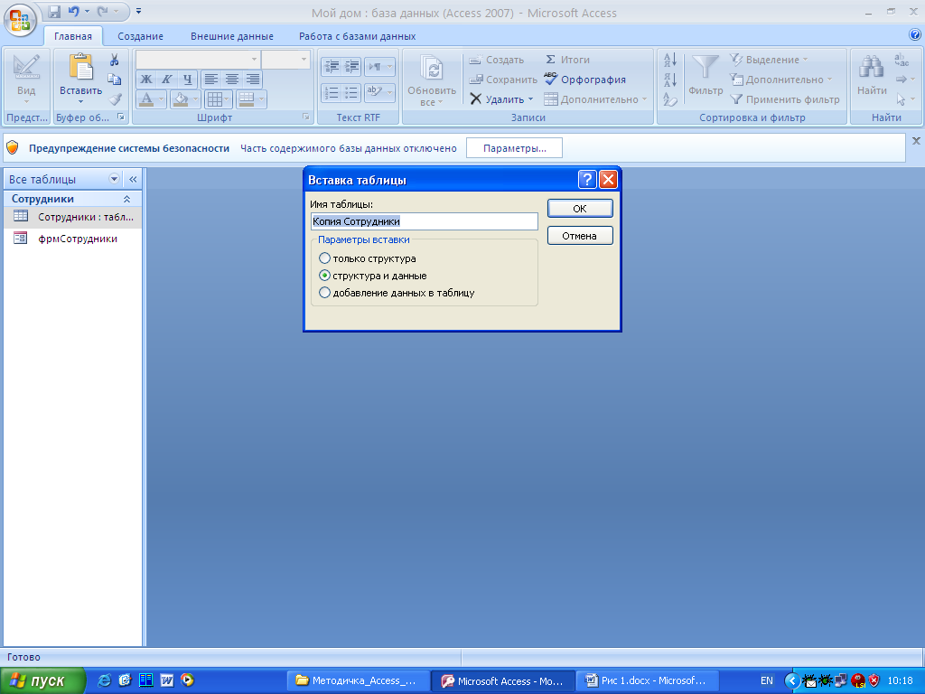925x694 pixels.
Task: Click the font color A icon
Action: point(145,99)
